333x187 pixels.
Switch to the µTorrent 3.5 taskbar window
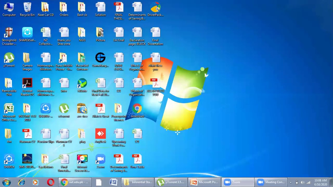tap(171, 182)
